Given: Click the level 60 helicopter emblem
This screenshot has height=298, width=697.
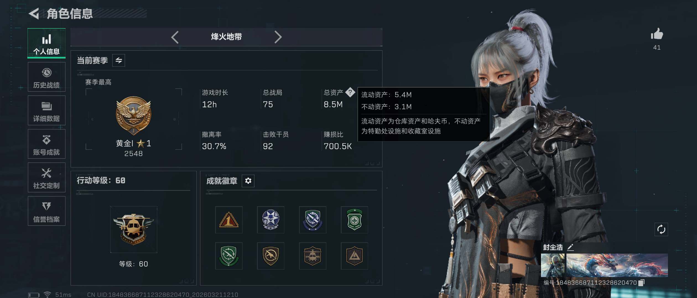Looking at the screenshot, I should [134, 229].
